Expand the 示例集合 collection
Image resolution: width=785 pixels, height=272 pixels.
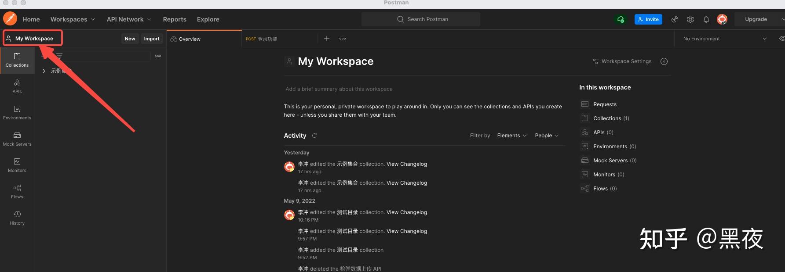pos(44,71)
